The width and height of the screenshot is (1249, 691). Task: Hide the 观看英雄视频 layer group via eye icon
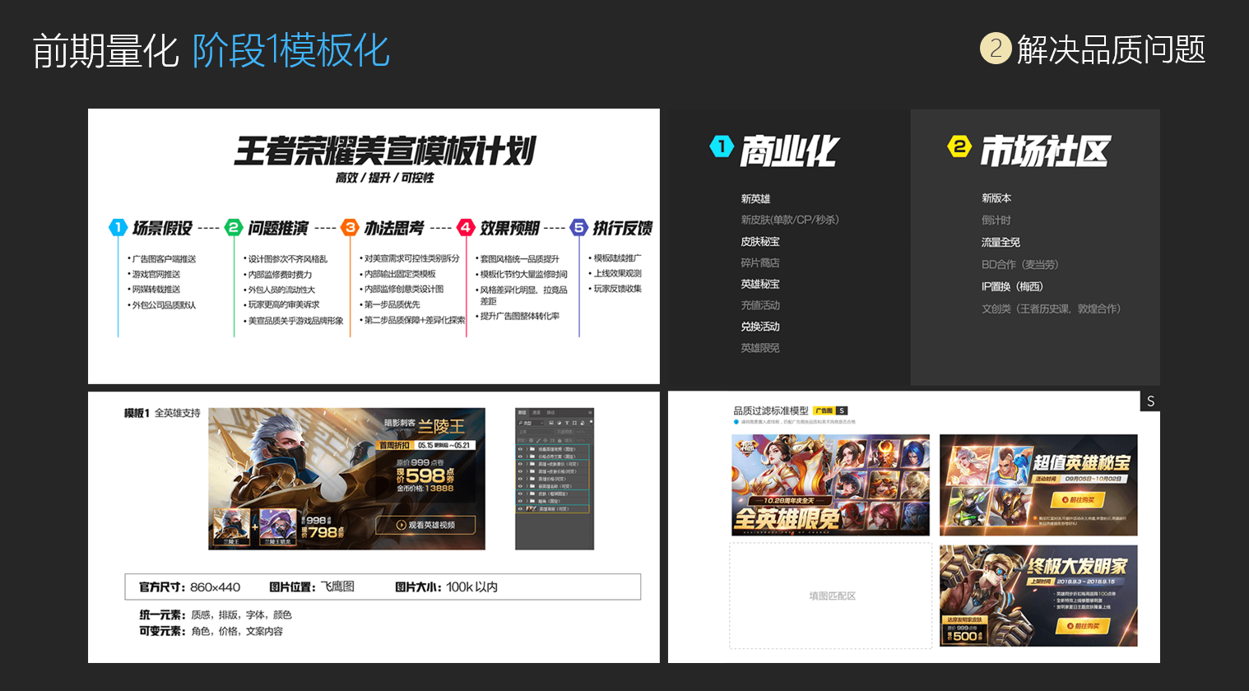point(520,449)
